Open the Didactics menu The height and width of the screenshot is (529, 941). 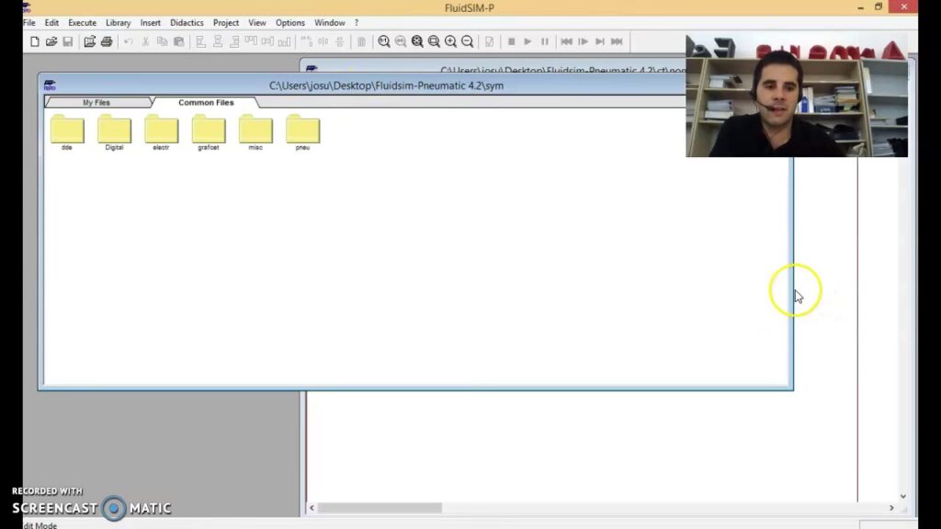pyautogui.click(x=187, y=23)
